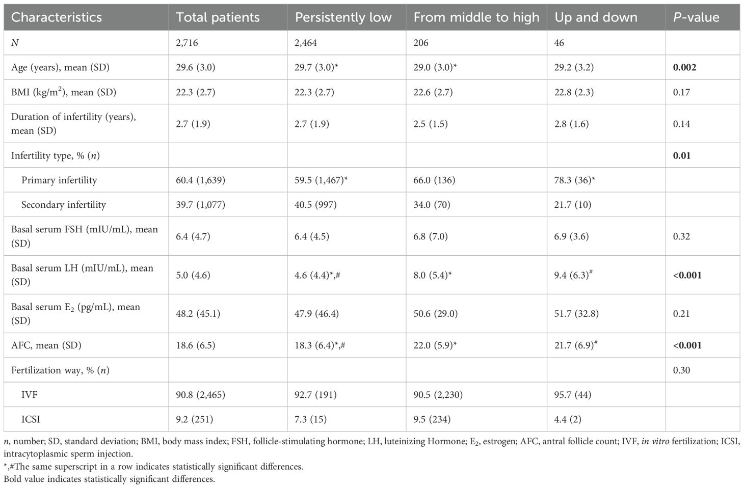Select the Primary infertility row label
744x488 pixels.
tap(59, 180)
